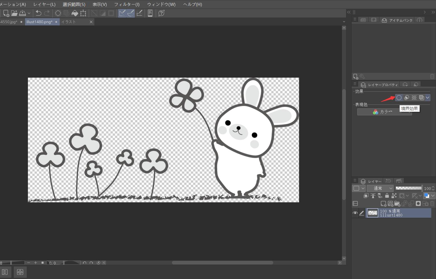This screenshot has height=279, width=436.
Task: Adjust the layer opacity slider
Action: pyautogui.click(x=409, y=188)
